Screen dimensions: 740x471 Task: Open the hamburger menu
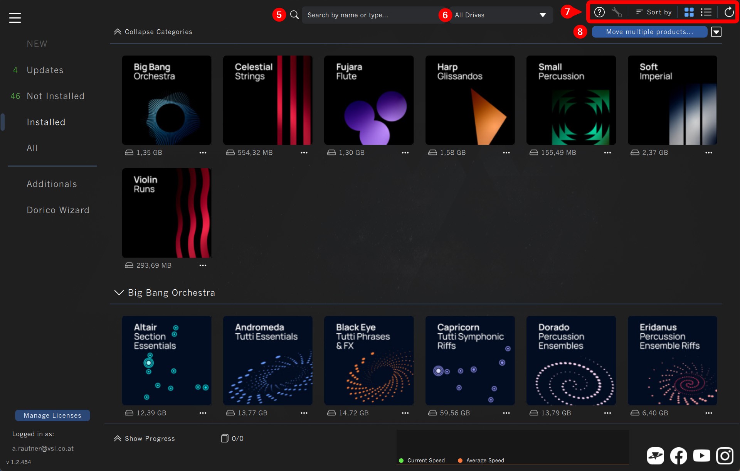click(15, 17)
